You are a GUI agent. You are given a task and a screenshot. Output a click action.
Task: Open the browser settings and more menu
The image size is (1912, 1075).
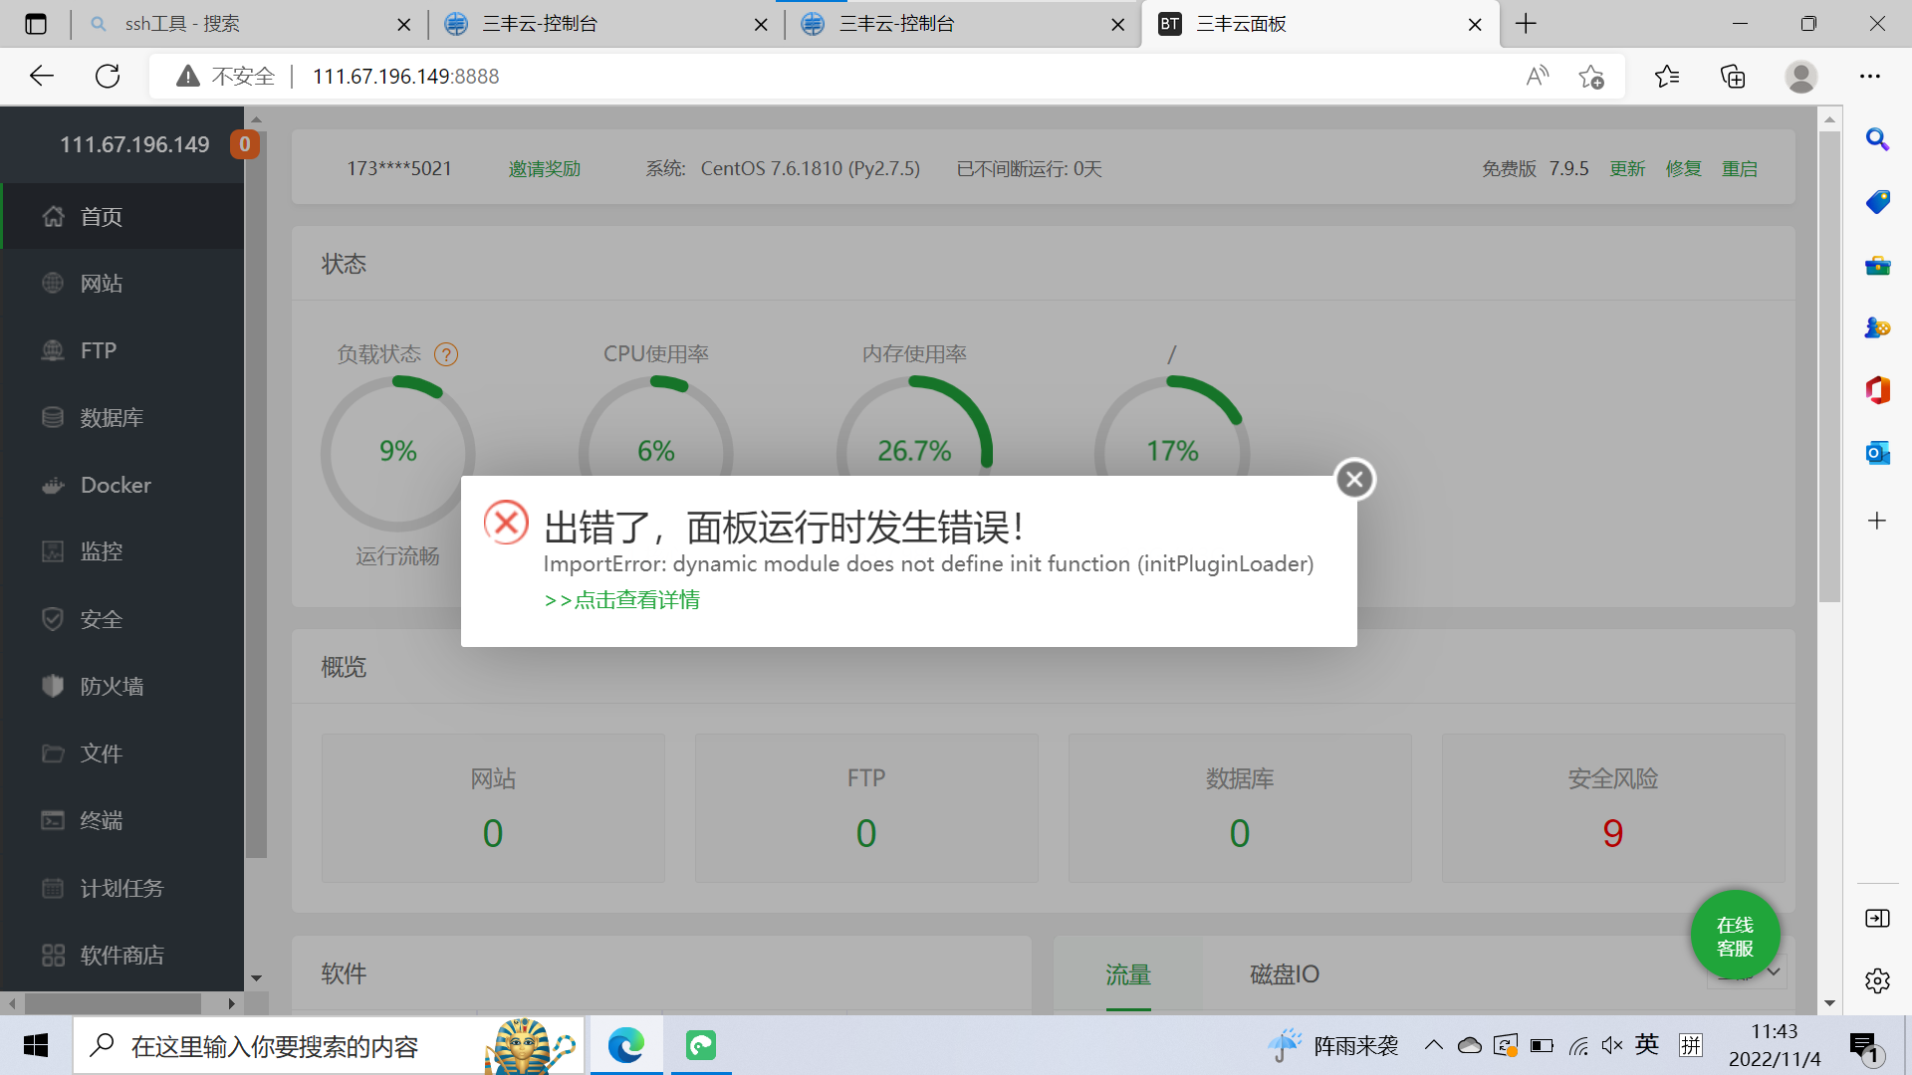[1870, 76]
